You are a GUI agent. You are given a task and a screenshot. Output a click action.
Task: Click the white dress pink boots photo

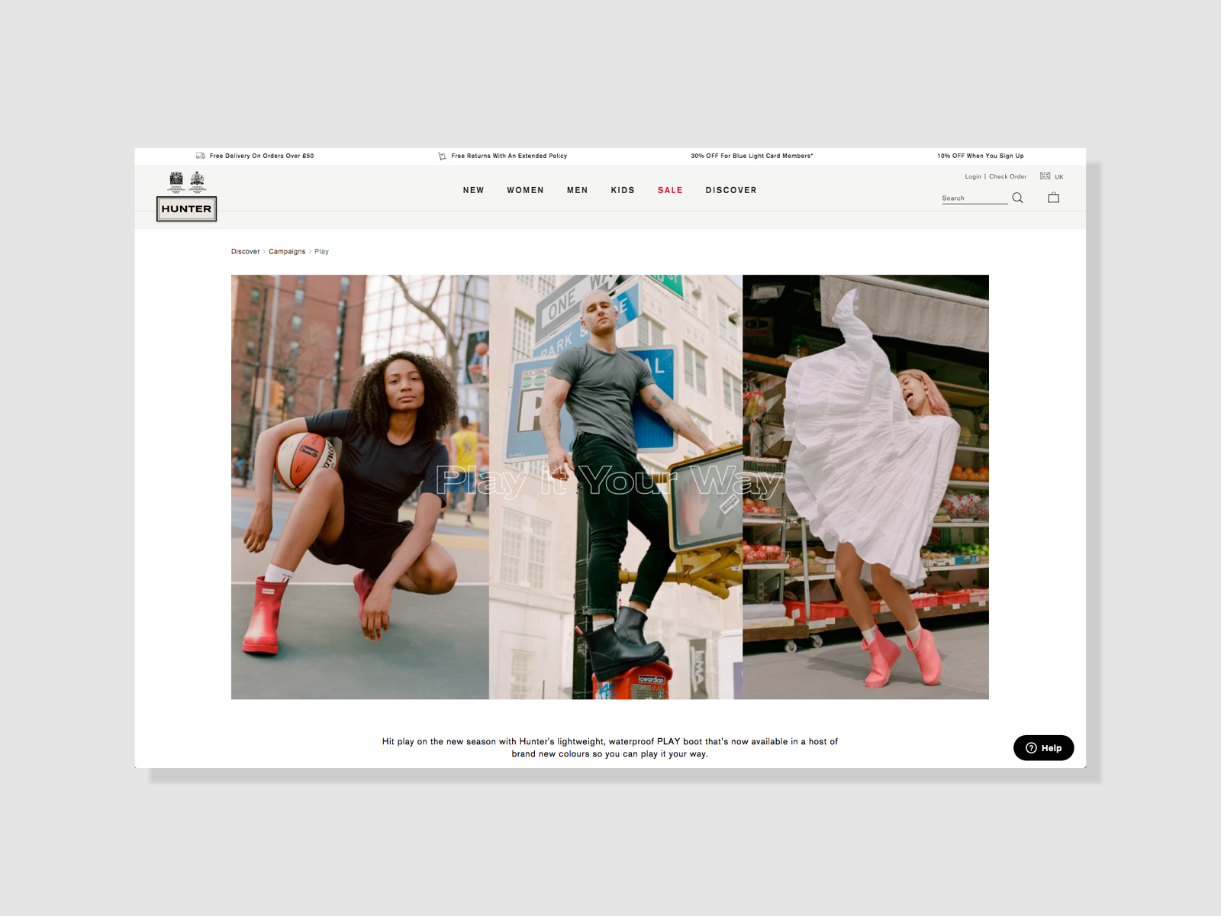click(865, 487)
